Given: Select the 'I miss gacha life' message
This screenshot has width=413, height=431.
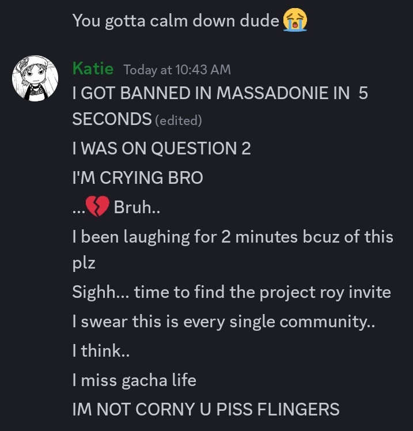Looking at the screenshot, I should pos(134,380).
